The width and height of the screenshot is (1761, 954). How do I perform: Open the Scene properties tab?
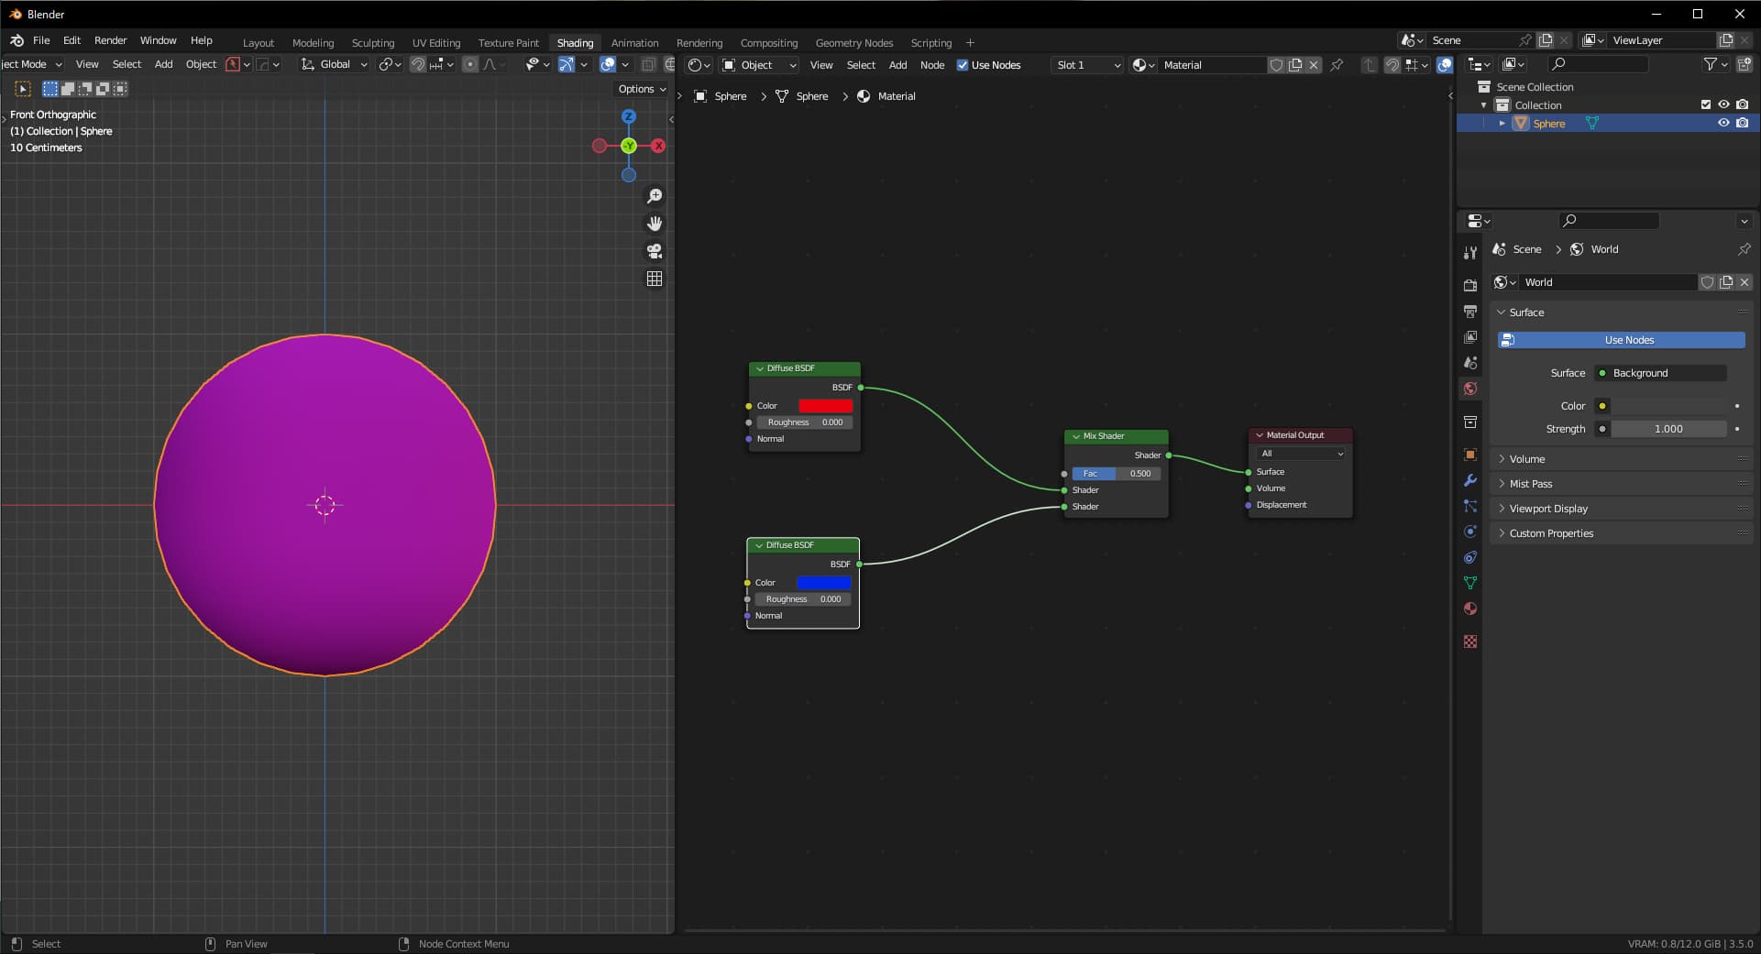[x=1470, y=363]
